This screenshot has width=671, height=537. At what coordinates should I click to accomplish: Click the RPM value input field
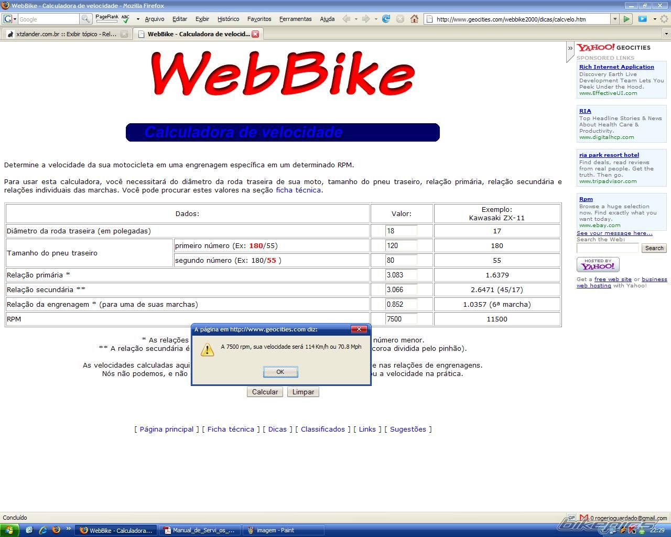[x=401, y=319]
